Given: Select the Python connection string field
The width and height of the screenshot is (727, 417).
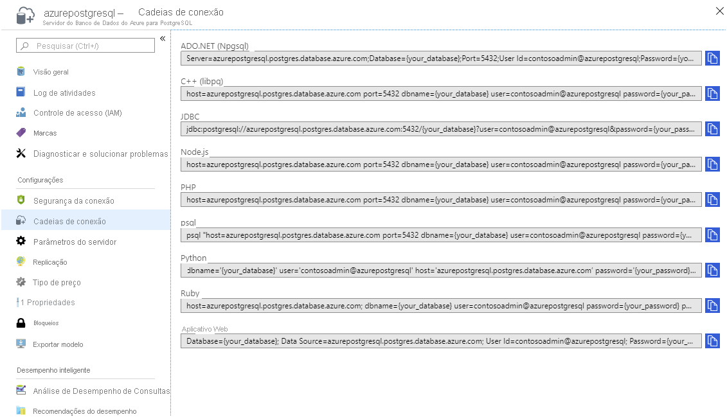Looking at the screenshot, I should [441, 270].
